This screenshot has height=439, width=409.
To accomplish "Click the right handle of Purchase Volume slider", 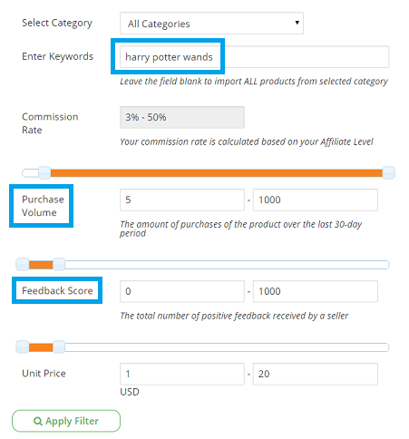I will pyautogui.click(x=389, y=173).
